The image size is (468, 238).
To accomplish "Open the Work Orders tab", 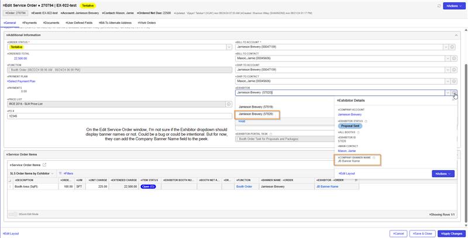I will click(x=147, y=23).
